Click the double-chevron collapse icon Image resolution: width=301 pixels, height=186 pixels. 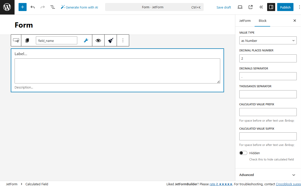261,7
